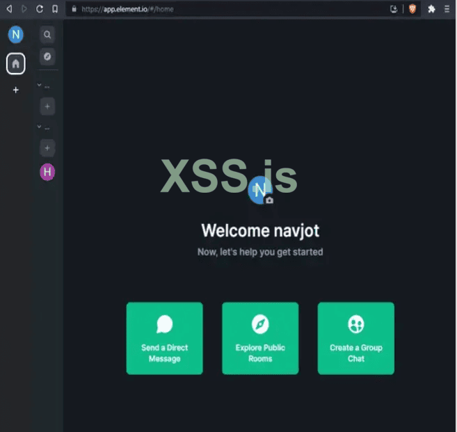Click the Explore Public Rooms button

pos(260,338)
